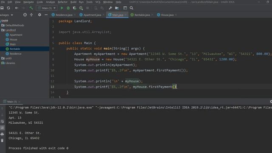Clear console with the trash icon

[x=2, y=141]
